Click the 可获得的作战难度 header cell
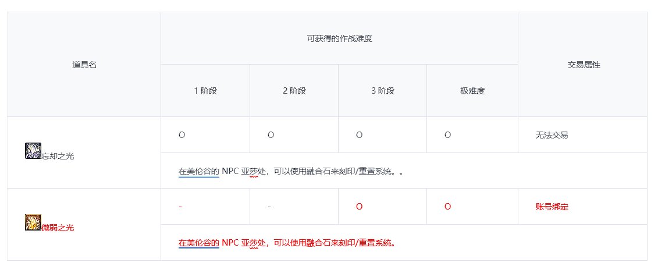 [x=340, y=38]
